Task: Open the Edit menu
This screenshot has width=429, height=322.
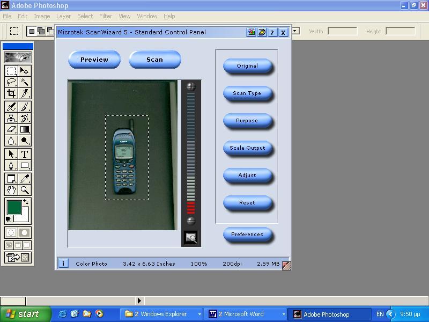Action: pyautogui.click(x=23, y=17)
